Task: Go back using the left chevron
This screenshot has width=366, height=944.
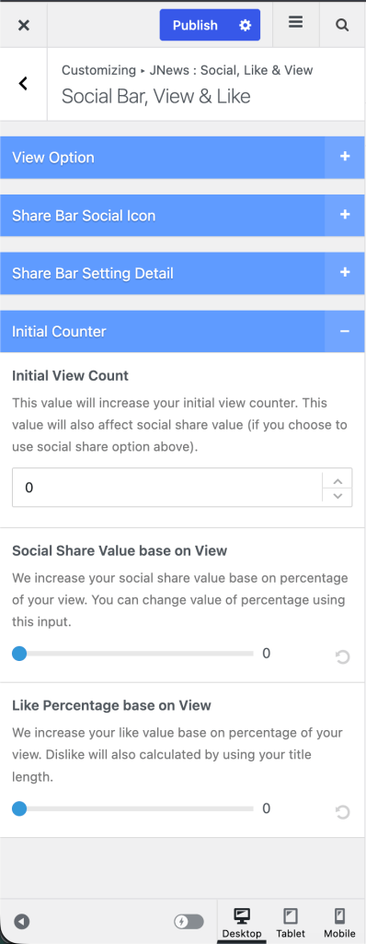Action: (23, 84)
